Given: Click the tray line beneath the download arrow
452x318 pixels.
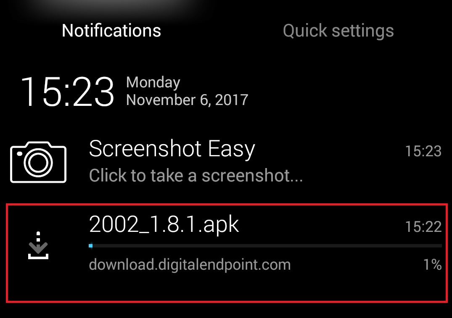Looking at the screenshot, I should coord(38,256).
